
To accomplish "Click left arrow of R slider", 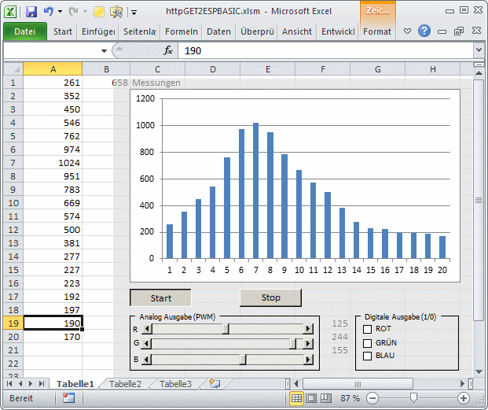I will point(147,329).
